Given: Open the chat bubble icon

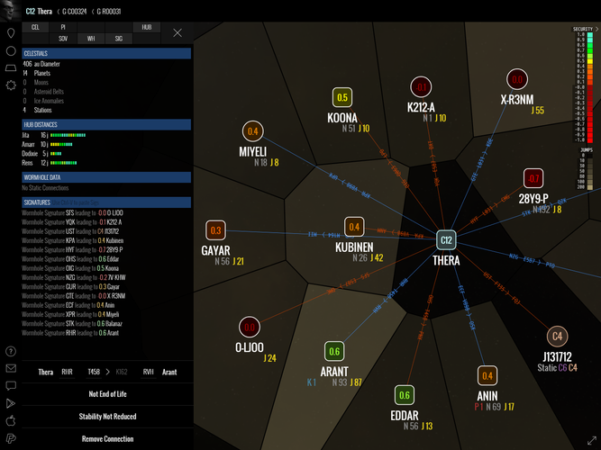Looking at the screenshot, I should tap(11, 386).
